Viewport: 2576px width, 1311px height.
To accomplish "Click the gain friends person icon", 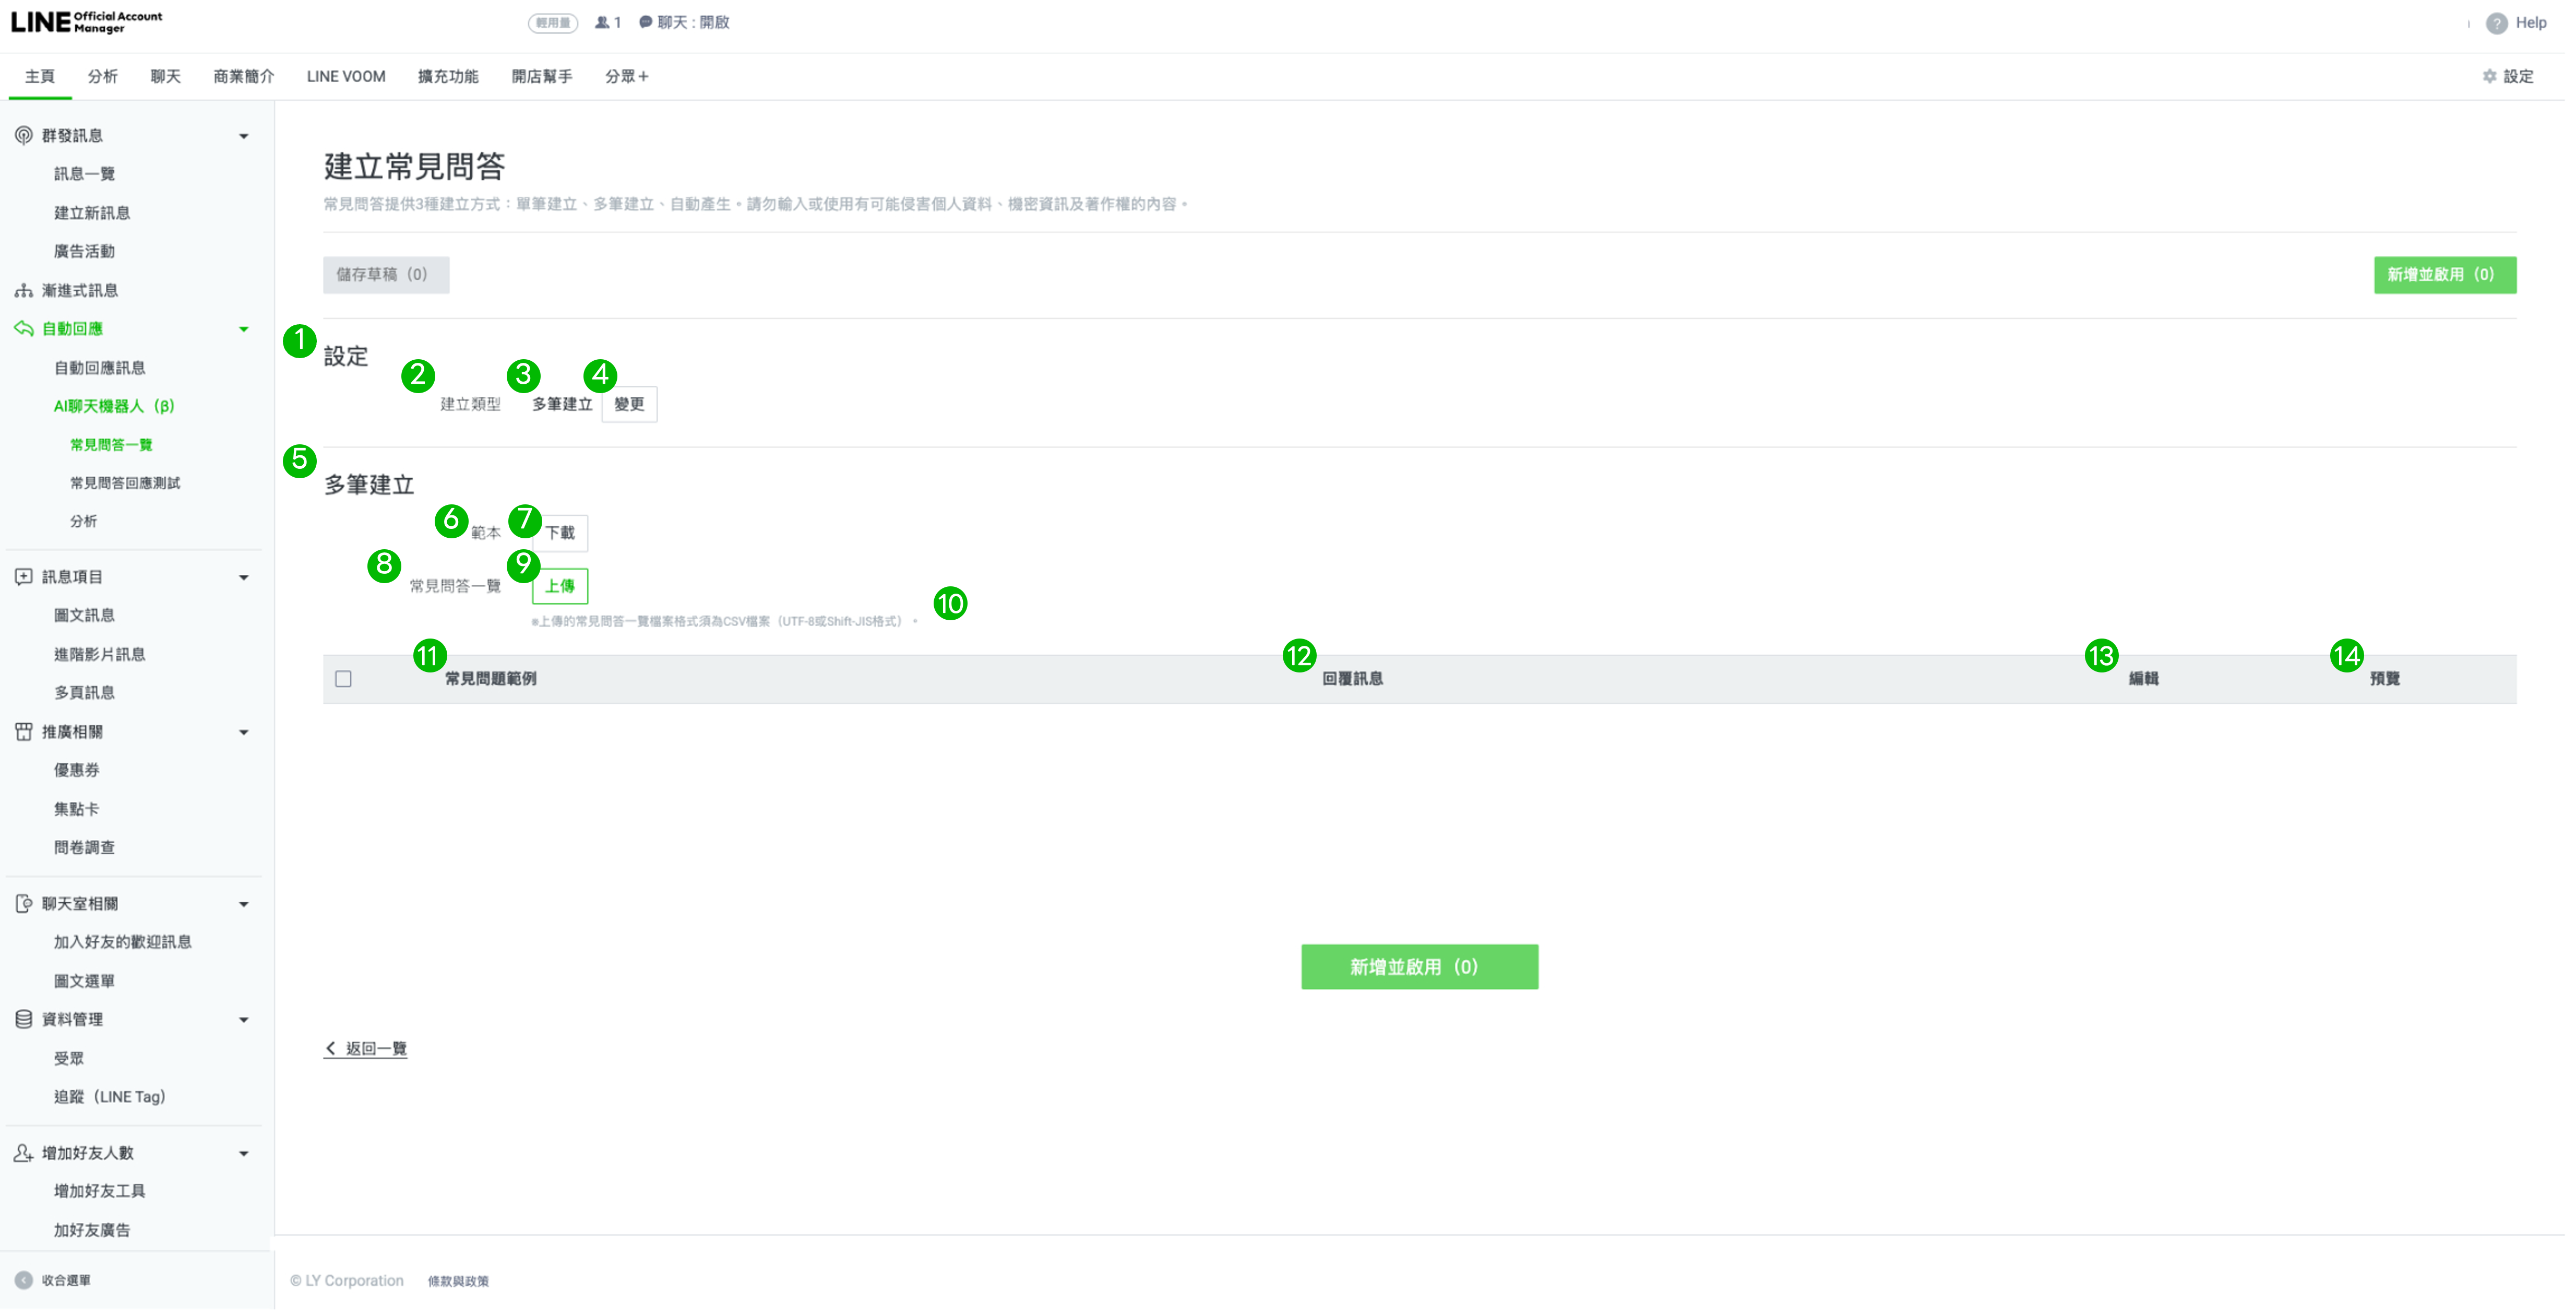I will tap(23, 1153).
